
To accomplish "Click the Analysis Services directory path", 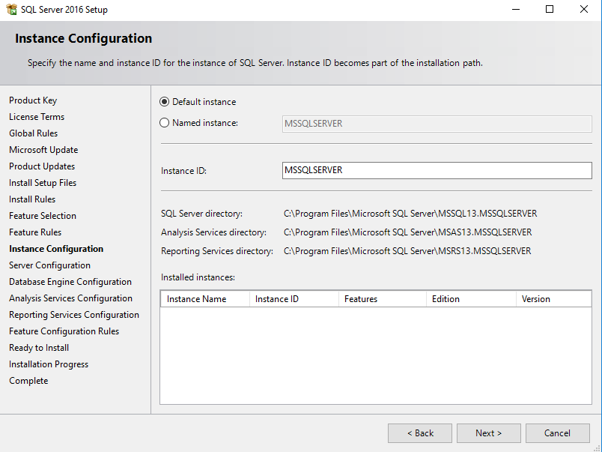I will pos(408,232).
